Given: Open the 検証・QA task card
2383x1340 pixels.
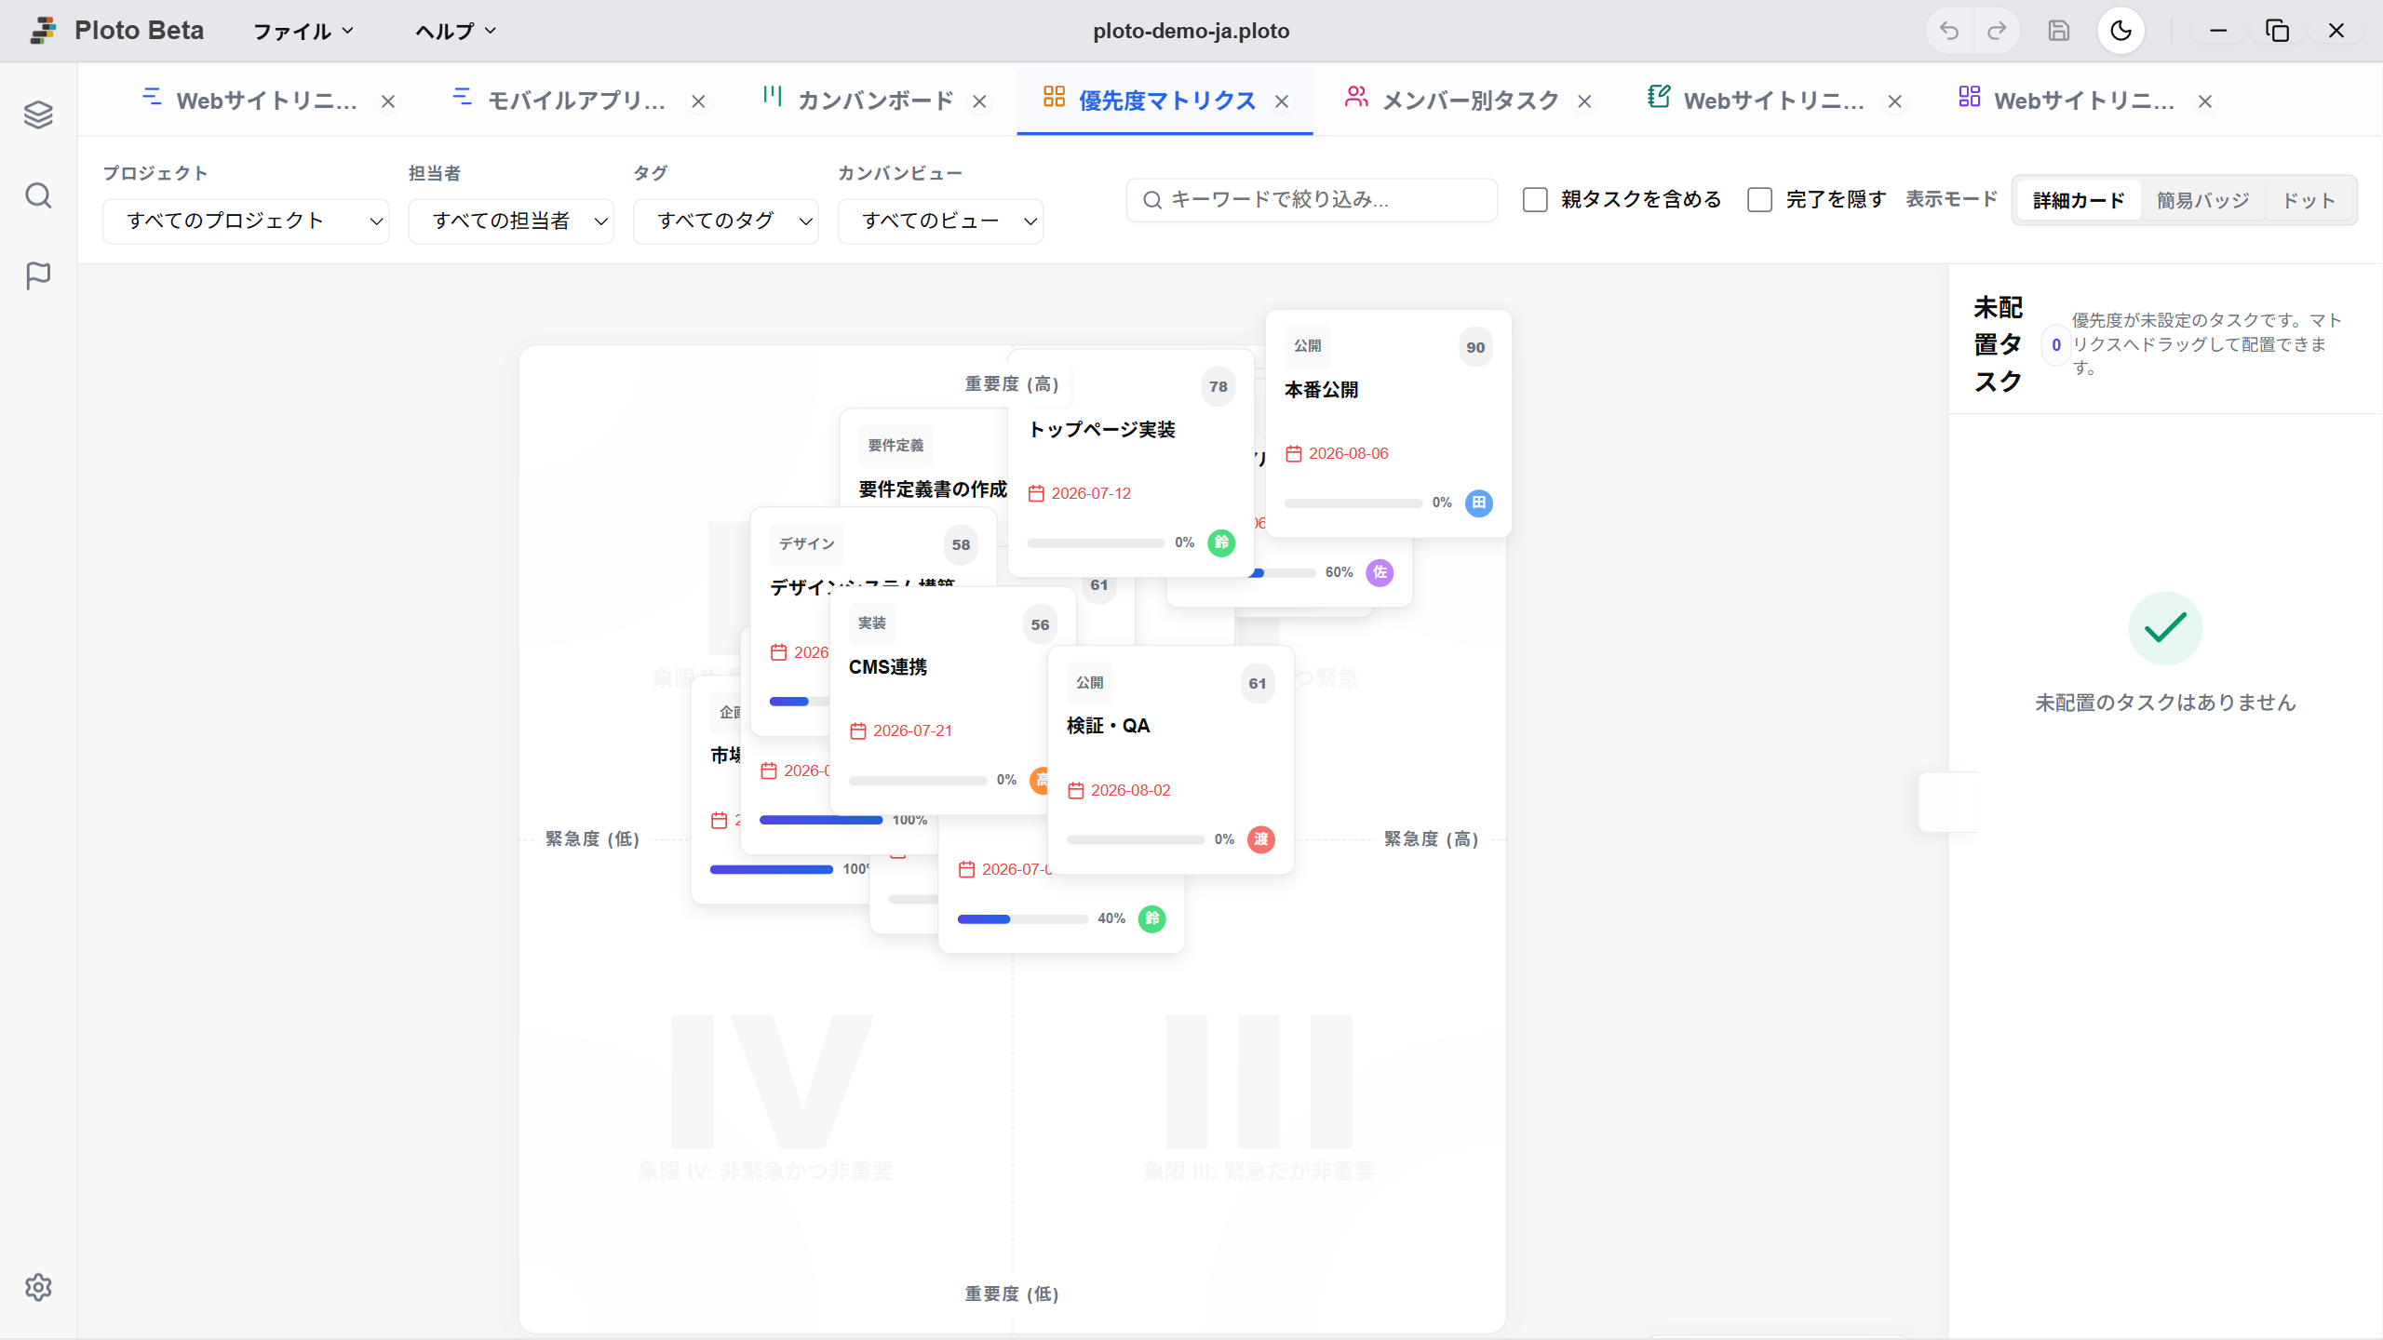Looking at the screenshot, I should (x=1170, y=759).
